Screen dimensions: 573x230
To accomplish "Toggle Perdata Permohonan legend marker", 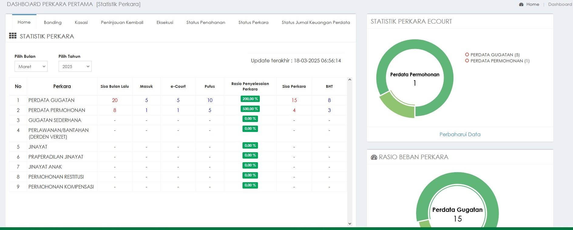I will coord(467,61).
